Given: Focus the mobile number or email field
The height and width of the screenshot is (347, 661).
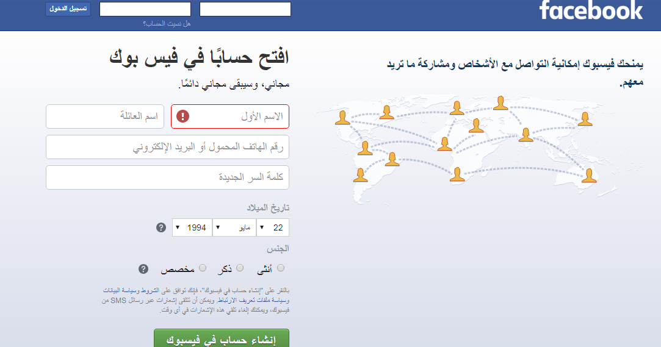Looking at the screenshot, I should (167, 147).
